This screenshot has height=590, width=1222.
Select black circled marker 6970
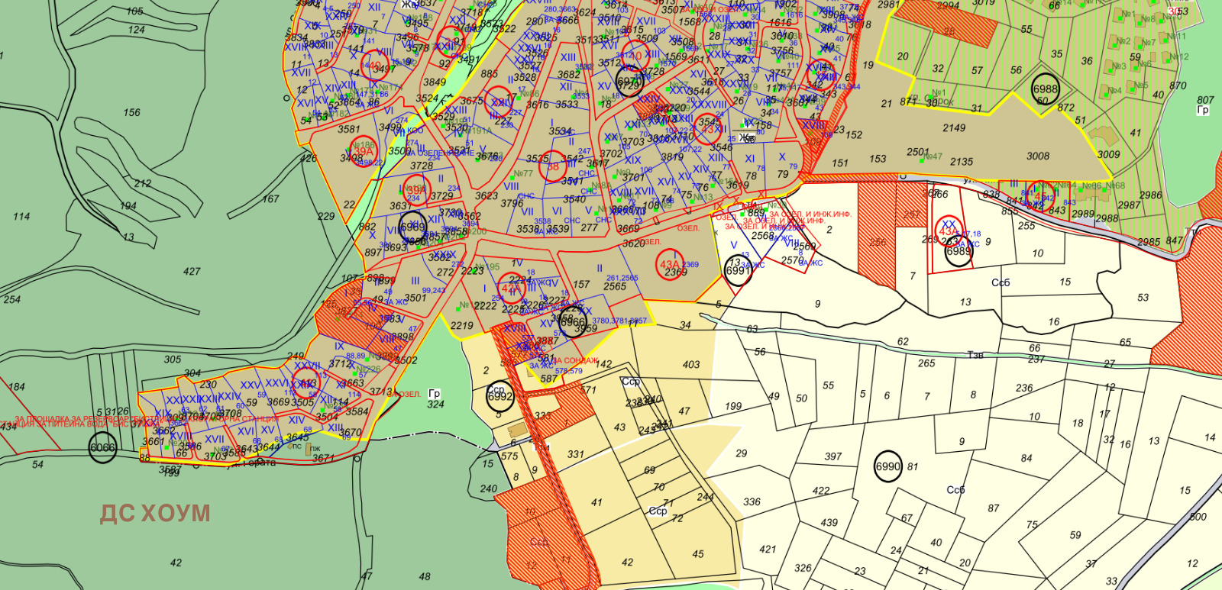629,82
